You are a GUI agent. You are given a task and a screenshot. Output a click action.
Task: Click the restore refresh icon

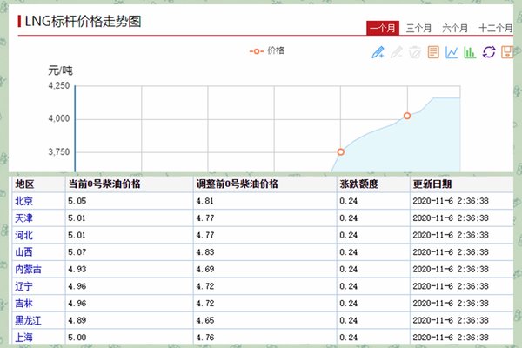pos(488,52)
